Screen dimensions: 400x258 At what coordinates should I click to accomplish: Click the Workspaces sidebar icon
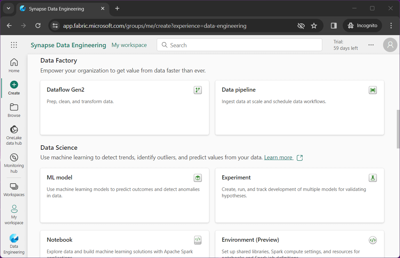[x=14, y=190]
